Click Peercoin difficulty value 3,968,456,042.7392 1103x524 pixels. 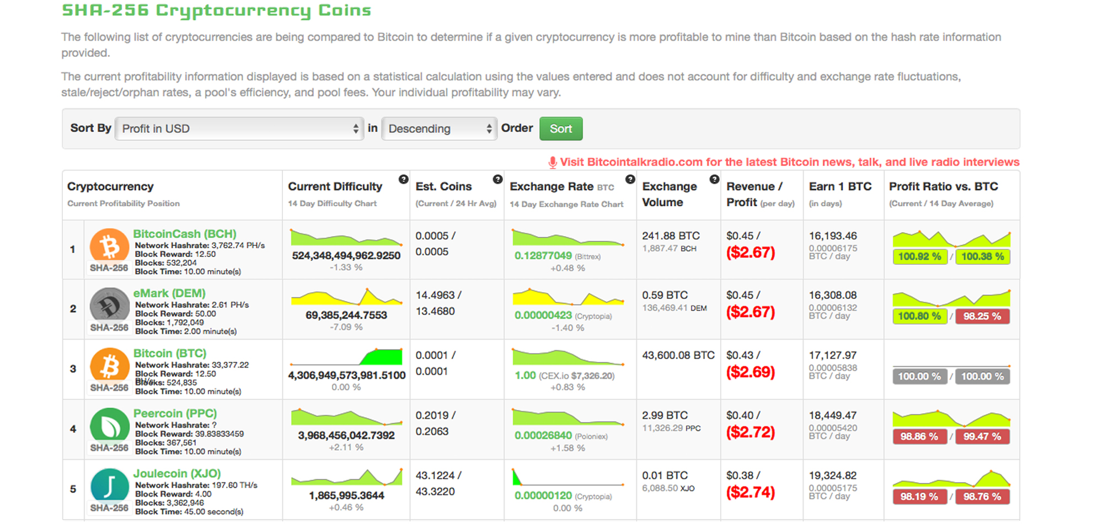(346, 436)
